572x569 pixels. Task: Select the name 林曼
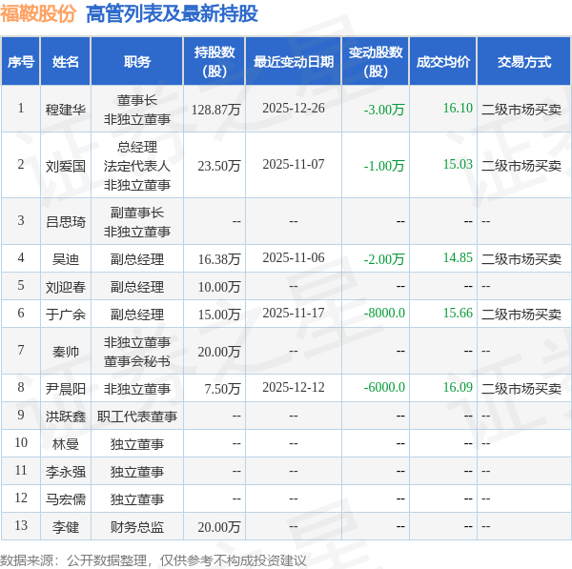65,444
